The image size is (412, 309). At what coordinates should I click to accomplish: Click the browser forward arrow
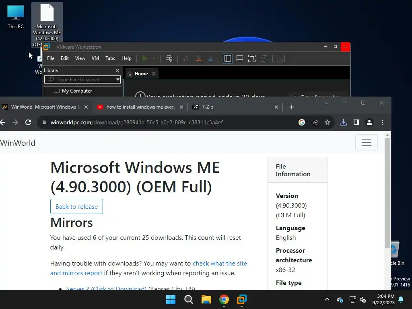coord(15,122)
